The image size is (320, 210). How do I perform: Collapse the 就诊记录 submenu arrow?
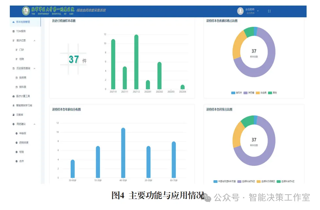[x=34, y=41]
